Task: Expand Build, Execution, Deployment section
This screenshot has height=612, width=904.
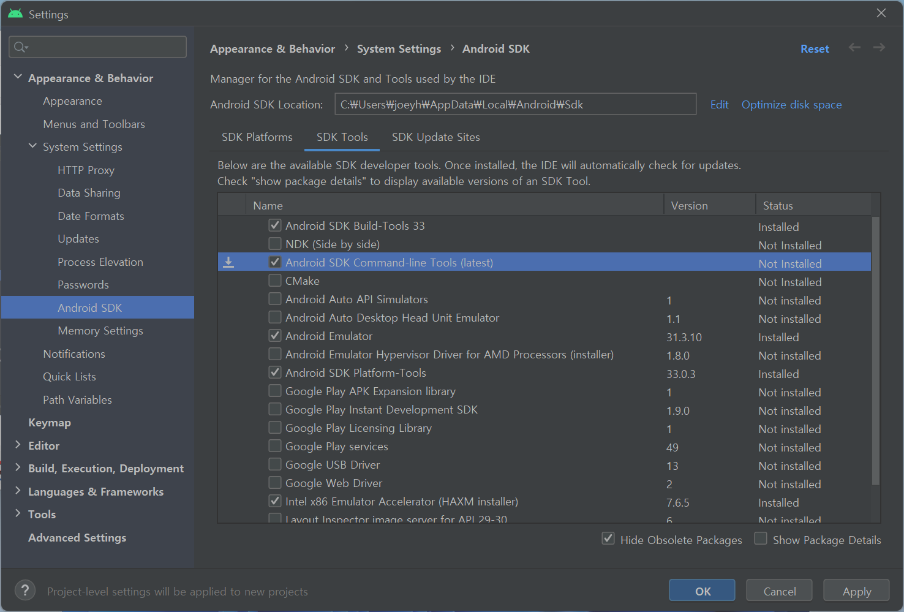Action: 18,467
